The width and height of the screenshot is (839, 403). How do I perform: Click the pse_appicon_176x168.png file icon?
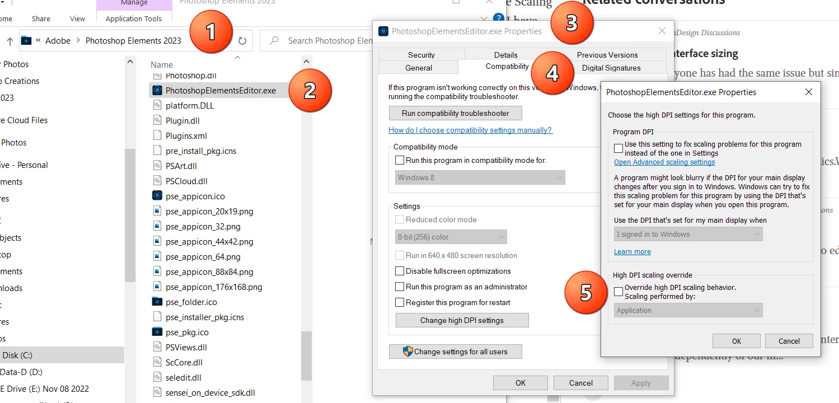[x=157, y=287]
